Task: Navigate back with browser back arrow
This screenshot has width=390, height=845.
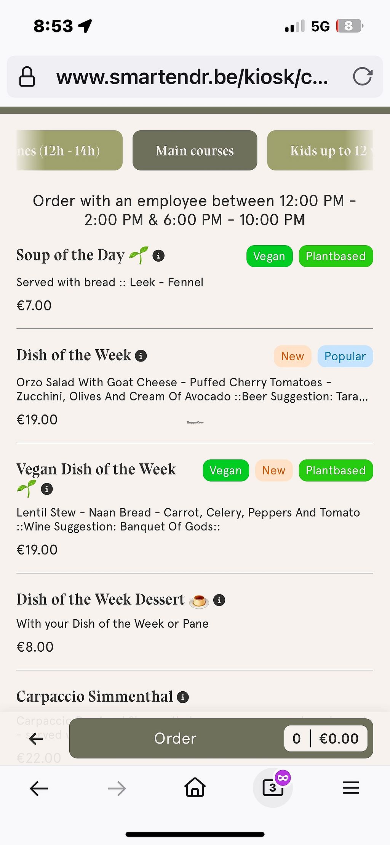Action: [39, 788]
